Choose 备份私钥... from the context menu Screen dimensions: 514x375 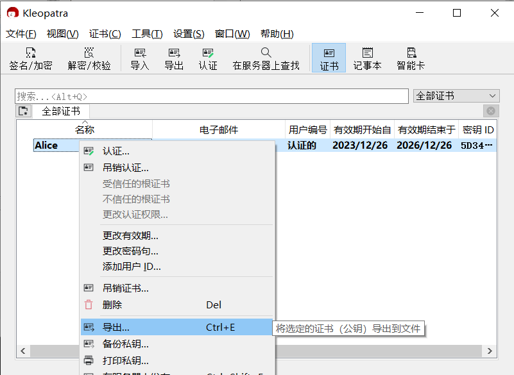point(176,344)
